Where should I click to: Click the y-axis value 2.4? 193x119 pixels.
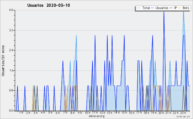click(x=11, y=50)
